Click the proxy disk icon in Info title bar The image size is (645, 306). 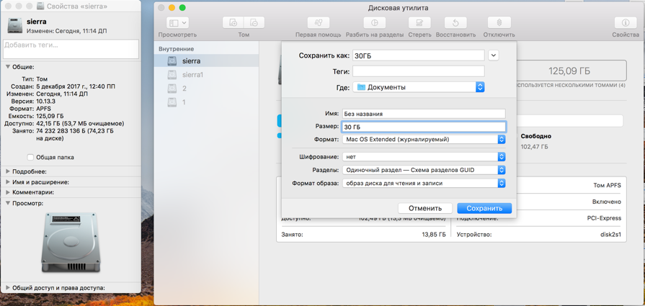tap(40, 6)
